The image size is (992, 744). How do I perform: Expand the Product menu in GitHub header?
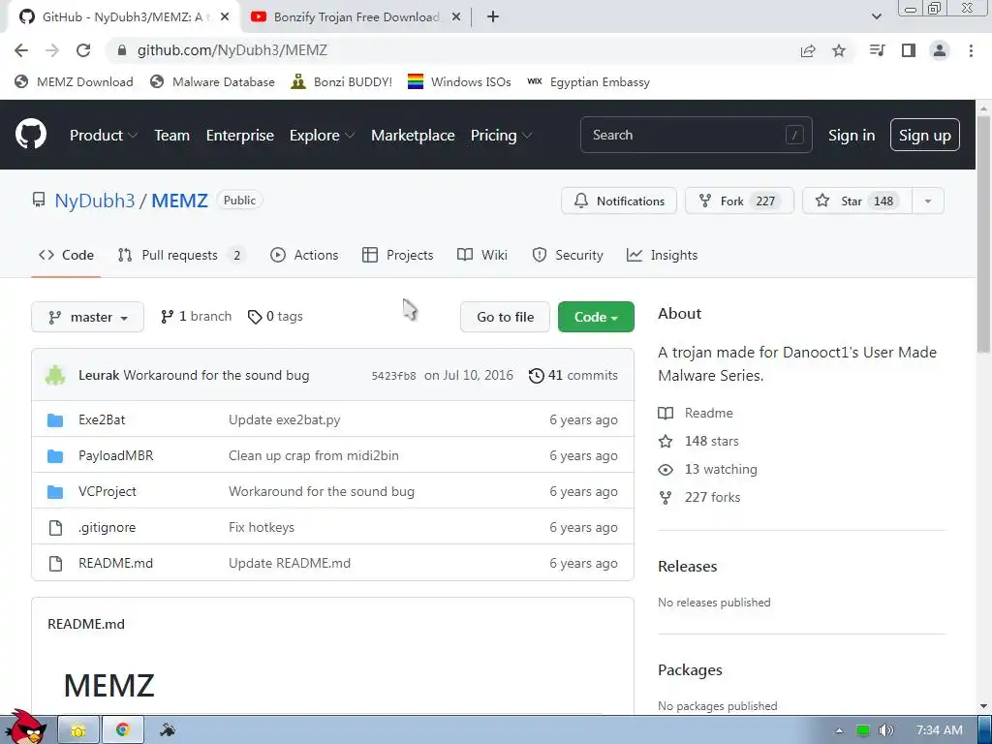click(103, 135)
